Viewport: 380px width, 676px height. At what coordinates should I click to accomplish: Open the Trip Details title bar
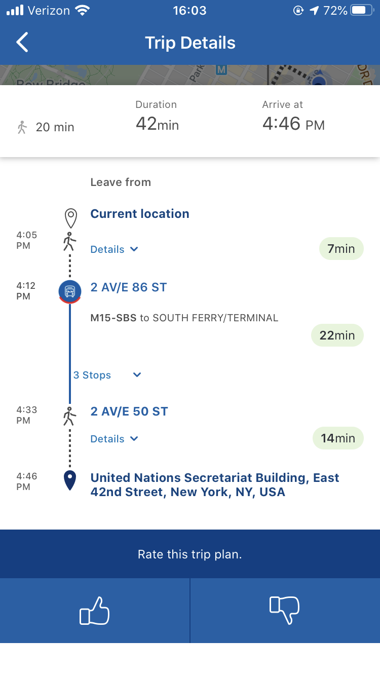point(190,43)
